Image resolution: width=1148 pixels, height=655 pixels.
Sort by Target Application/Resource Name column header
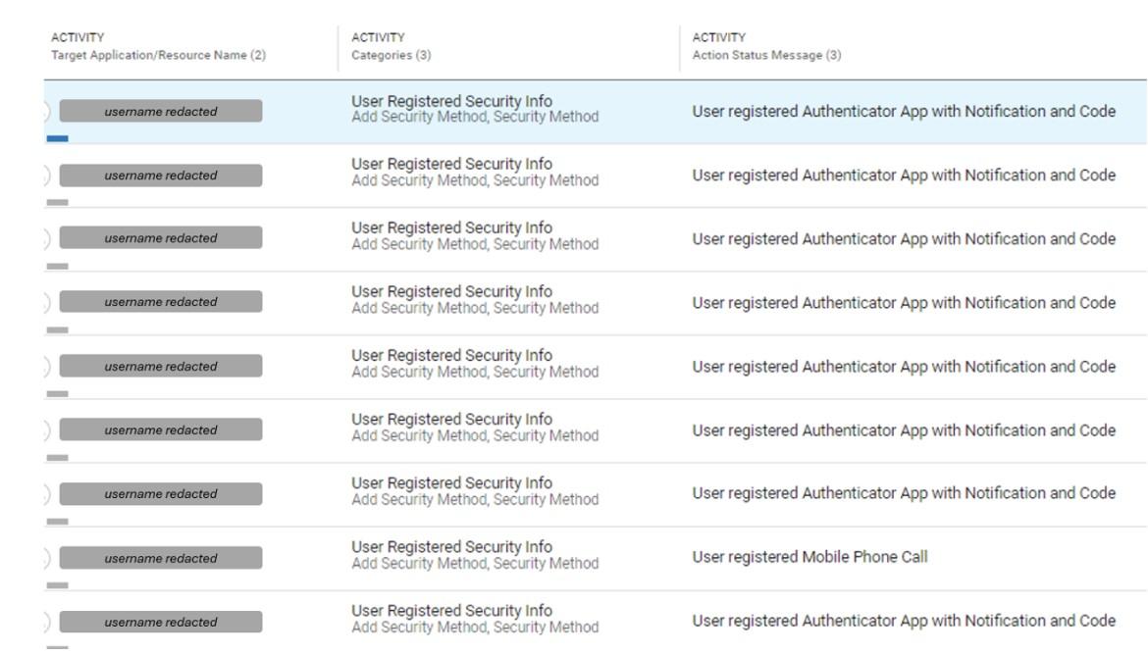[x=158, y=55]
